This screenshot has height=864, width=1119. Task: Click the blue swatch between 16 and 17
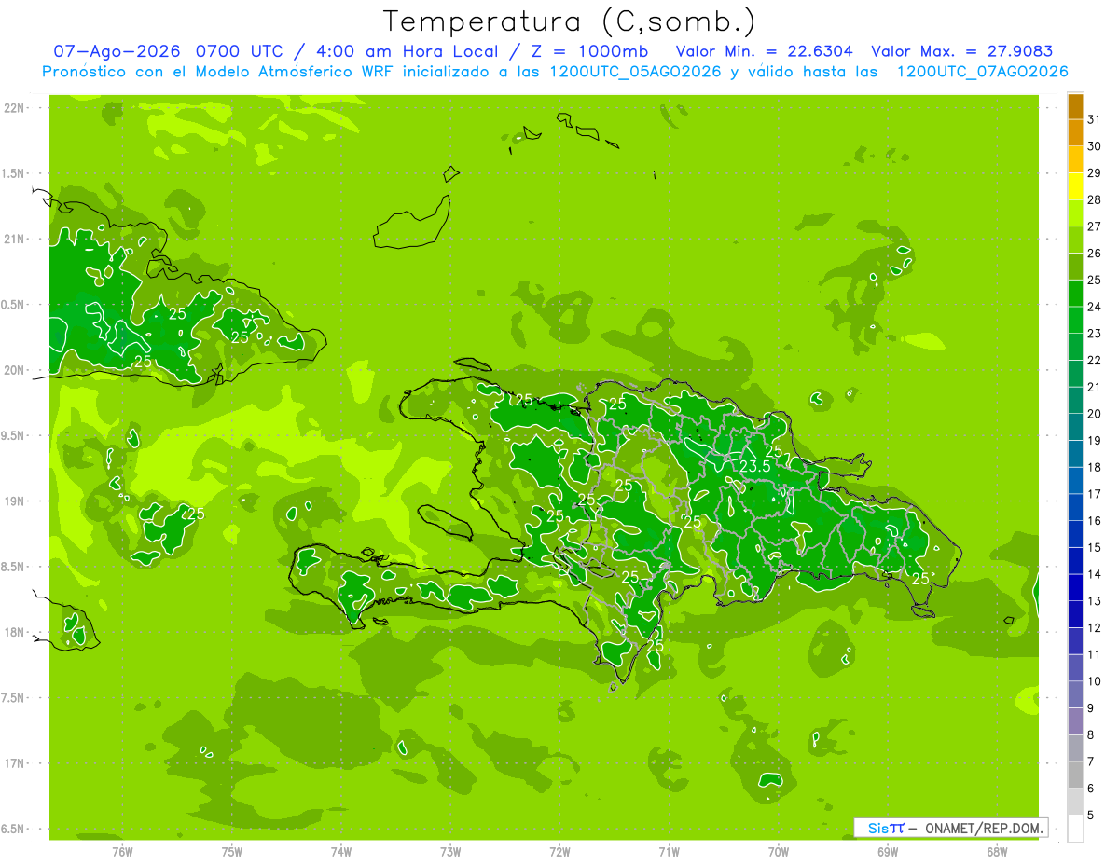(1075, 508)
